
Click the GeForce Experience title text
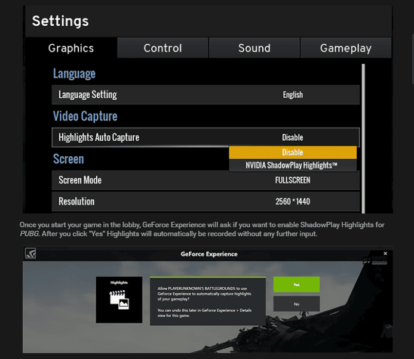coord(209,254)
